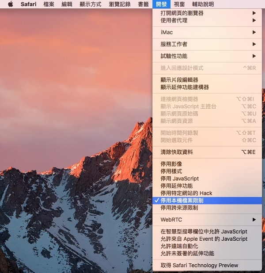Expand 服務工作者 submenu

click(x=207, y=44)
